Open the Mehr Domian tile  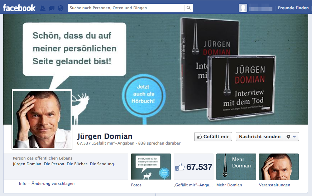point(236,167)
